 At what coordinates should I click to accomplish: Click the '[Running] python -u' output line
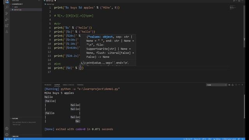tap(82, 89)
